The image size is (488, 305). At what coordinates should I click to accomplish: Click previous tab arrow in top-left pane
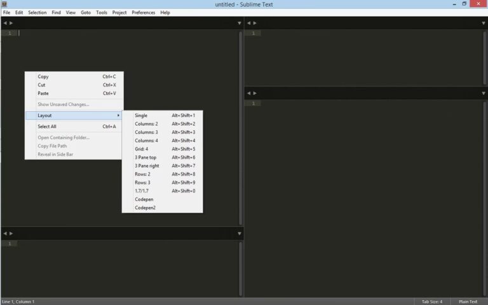coord(5,23)
